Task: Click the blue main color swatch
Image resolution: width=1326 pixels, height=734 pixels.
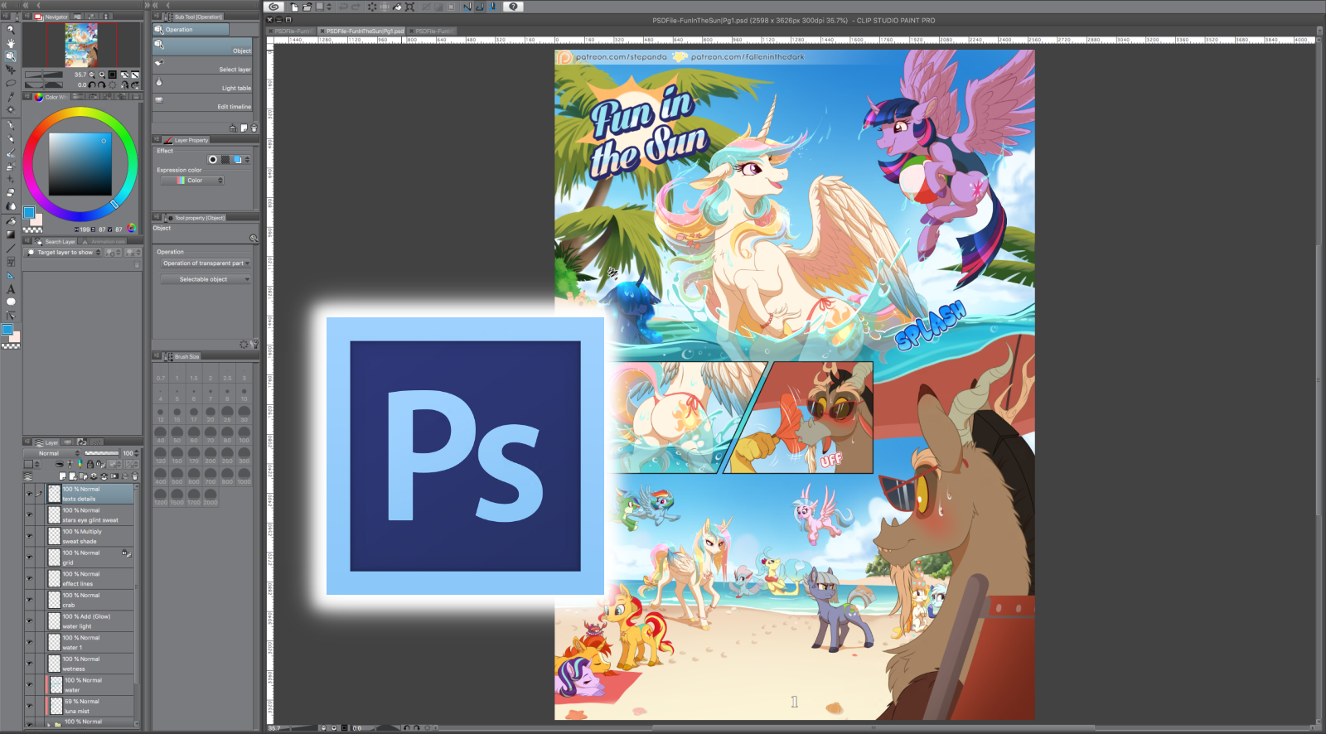Action: click(29, 212)
